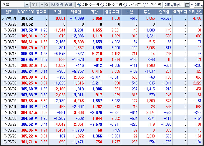Click the 국가지자 column header
The width and height of the screenshot is (204, 146).
coord(180,12)
